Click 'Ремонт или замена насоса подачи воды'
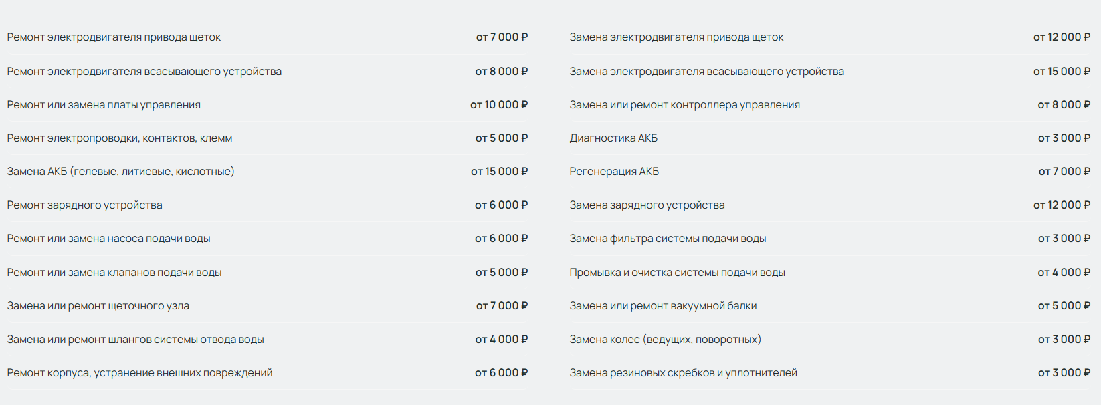This screenshot has width=1101, height=405. (x=108, y=239)
